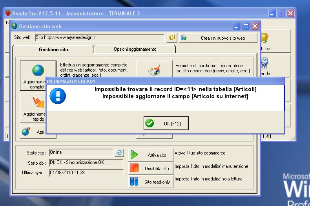The image size is (310, 206).
Task: Maximize the Gestione sito web window
Action: pos(246,26)
